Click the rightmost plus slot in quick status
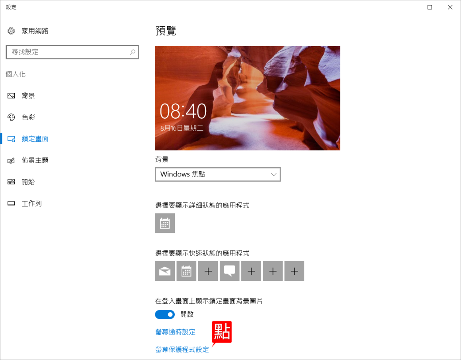461x360 pixels. point(294,271)
